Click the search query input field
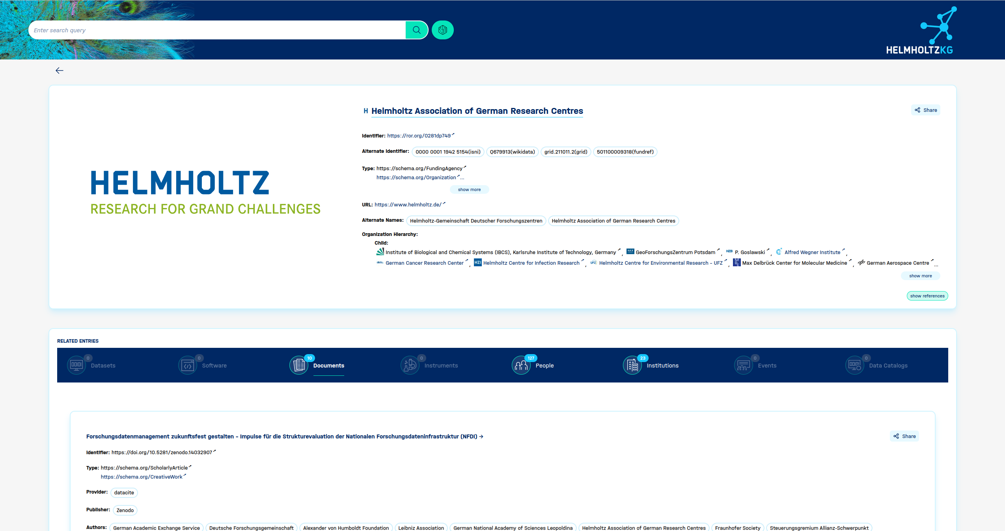Screen dimensions: 1005x531 click(217, 30)
